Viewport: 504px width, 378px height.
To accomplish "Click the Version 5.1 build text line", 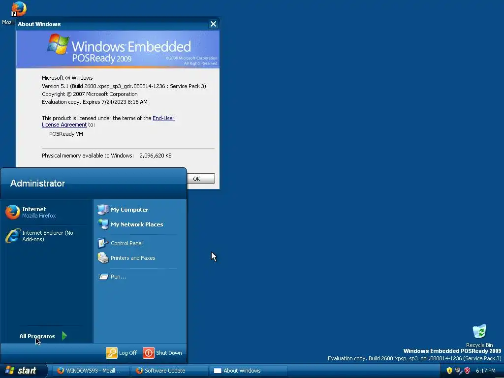I will point(124,86).
